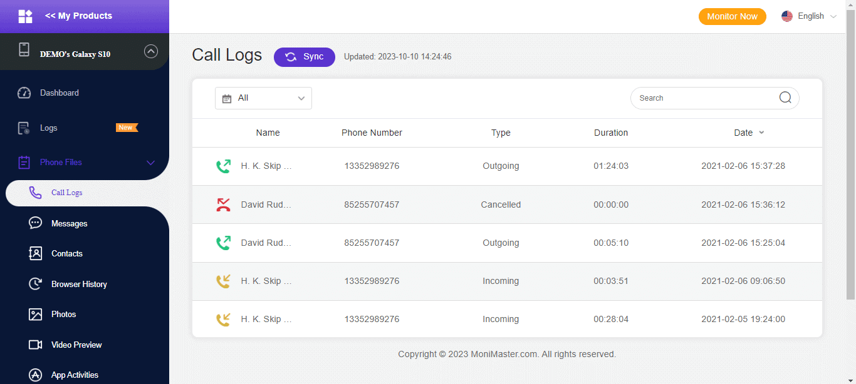Screen dimensions: 856x384
Task: Open the English language dropdown
Action: 809,16
